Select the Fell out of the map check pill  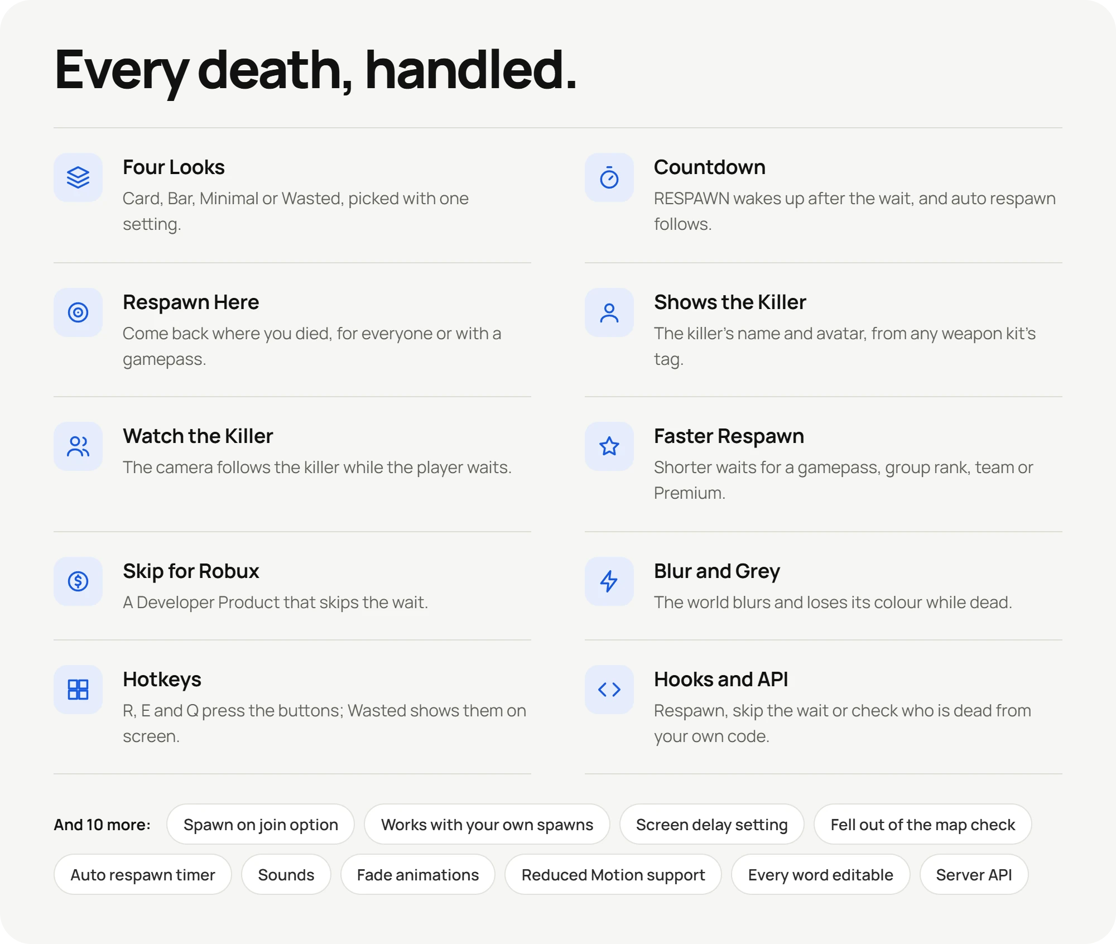pyautogui.click(x=923, y=824)
